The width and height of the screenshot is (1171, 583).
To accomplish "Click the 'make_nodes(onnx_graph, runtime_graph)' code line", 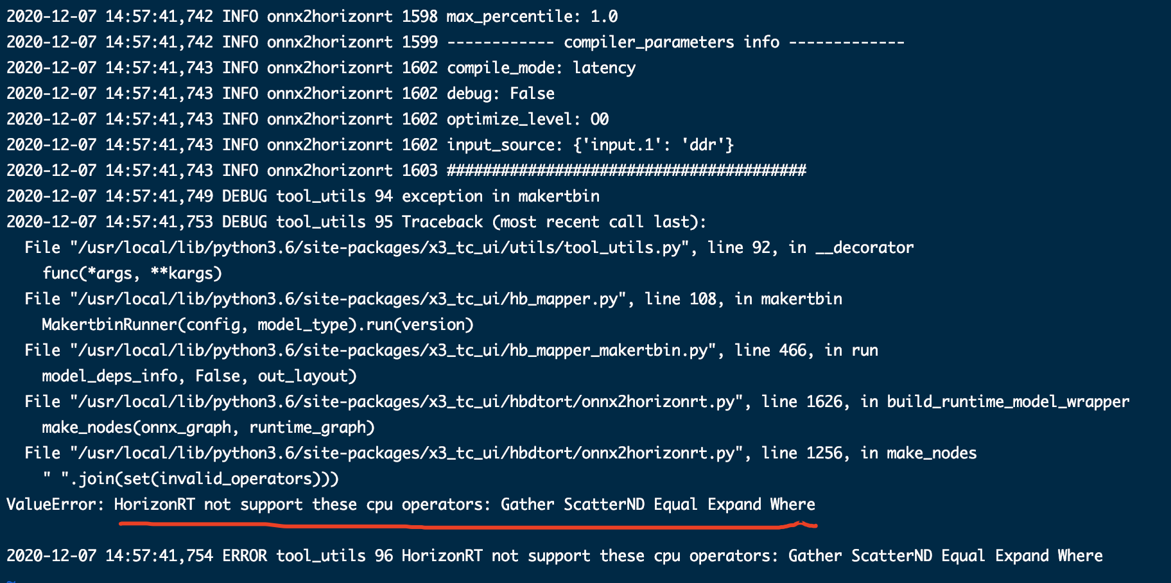I will [207, 428].
